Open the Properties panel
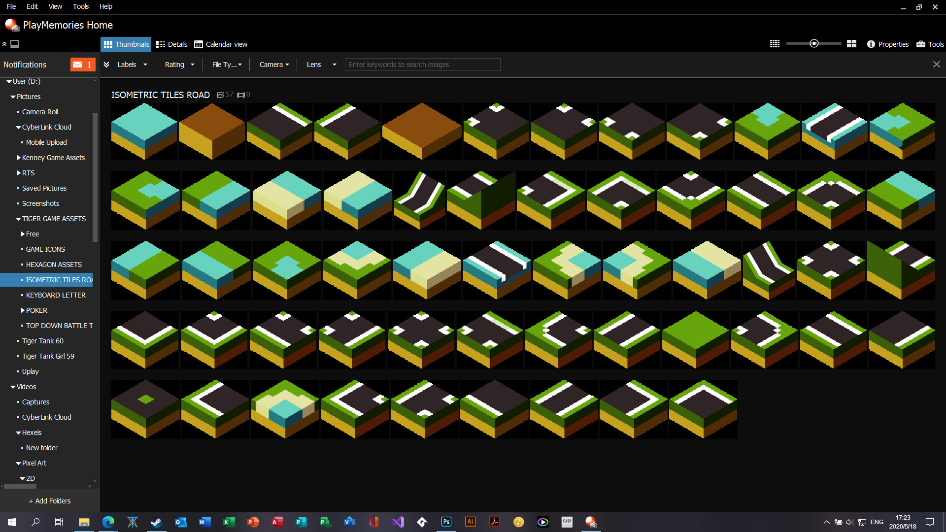 (887, 44)
